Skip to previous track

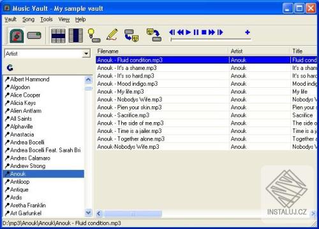[x=172, y=32]
